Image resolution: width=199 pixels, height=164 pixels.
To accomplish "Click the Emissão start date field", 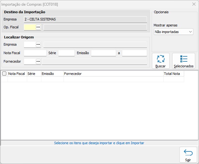I will tap(103, 53).
